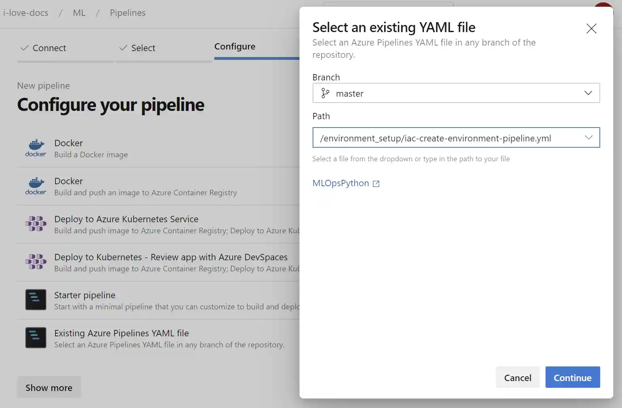The image size is (622, 408).
Task: Select the Starter pipeline icon
Action: tap(35, 300)
